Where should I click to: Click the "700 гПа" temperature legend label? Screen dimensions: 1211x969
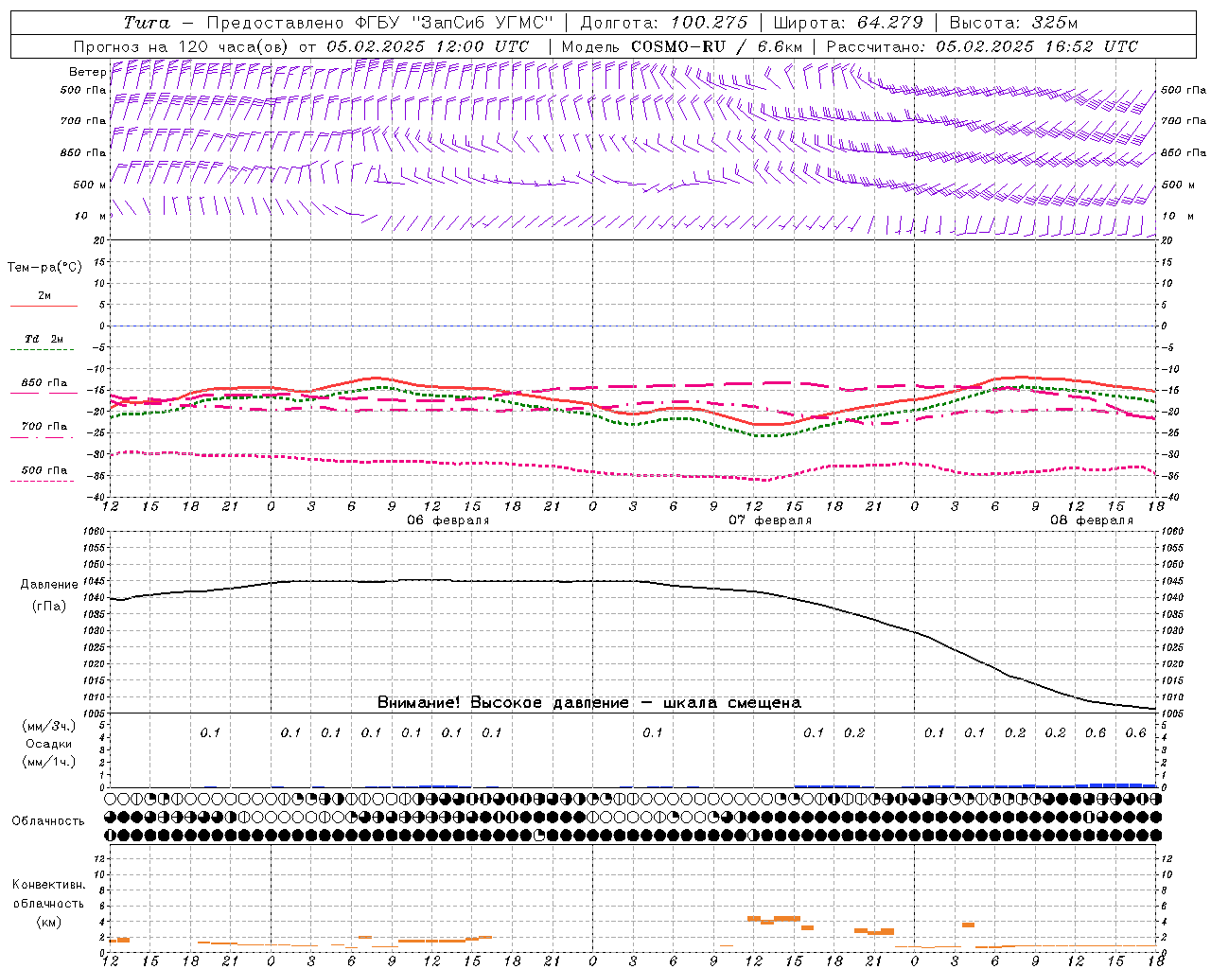44,427
